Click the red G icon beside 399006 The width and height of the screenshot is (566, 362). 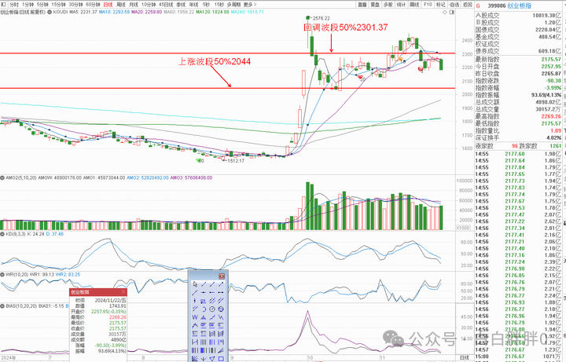(478, 5)
